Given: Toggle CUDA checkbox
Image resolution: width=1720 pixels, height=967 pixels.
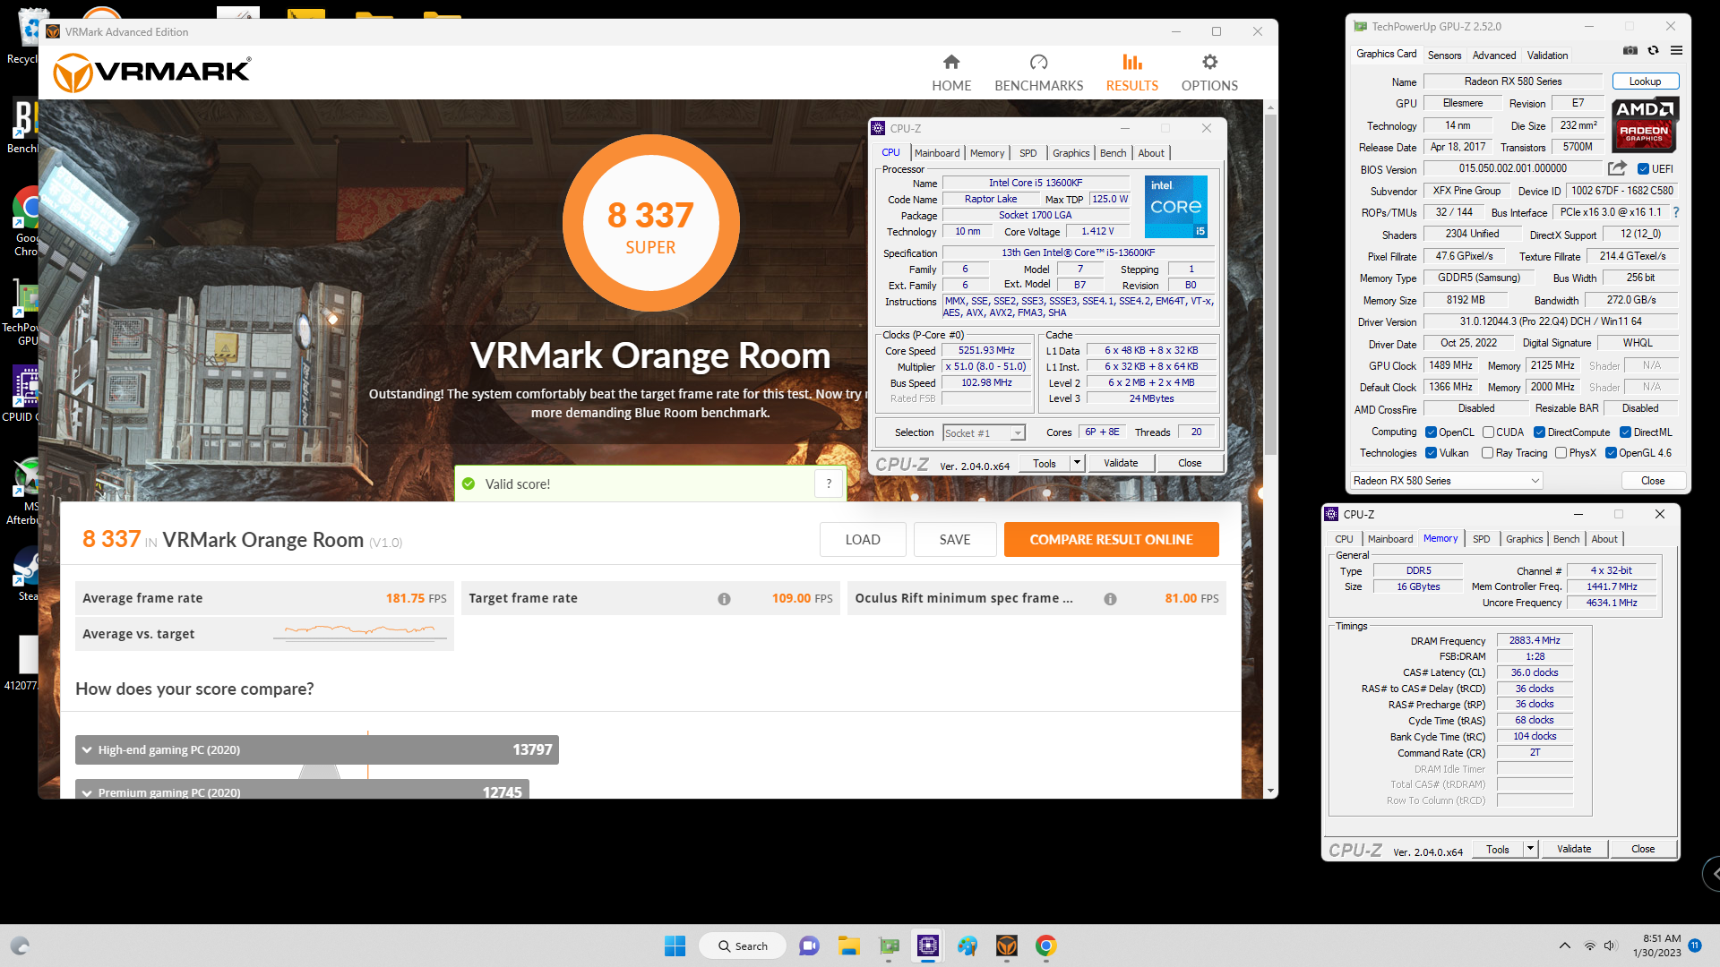Looking at the screenshot, I should click(1488, 432).
